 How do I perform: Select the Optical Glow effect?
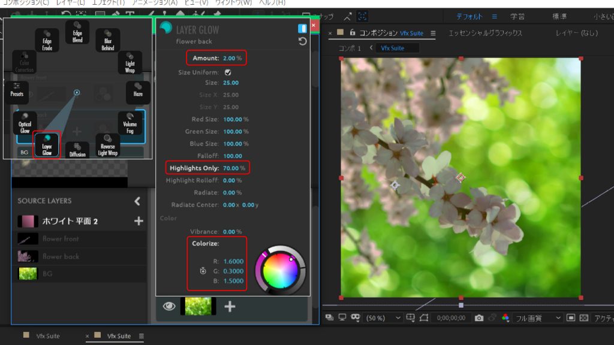[25, 123]
